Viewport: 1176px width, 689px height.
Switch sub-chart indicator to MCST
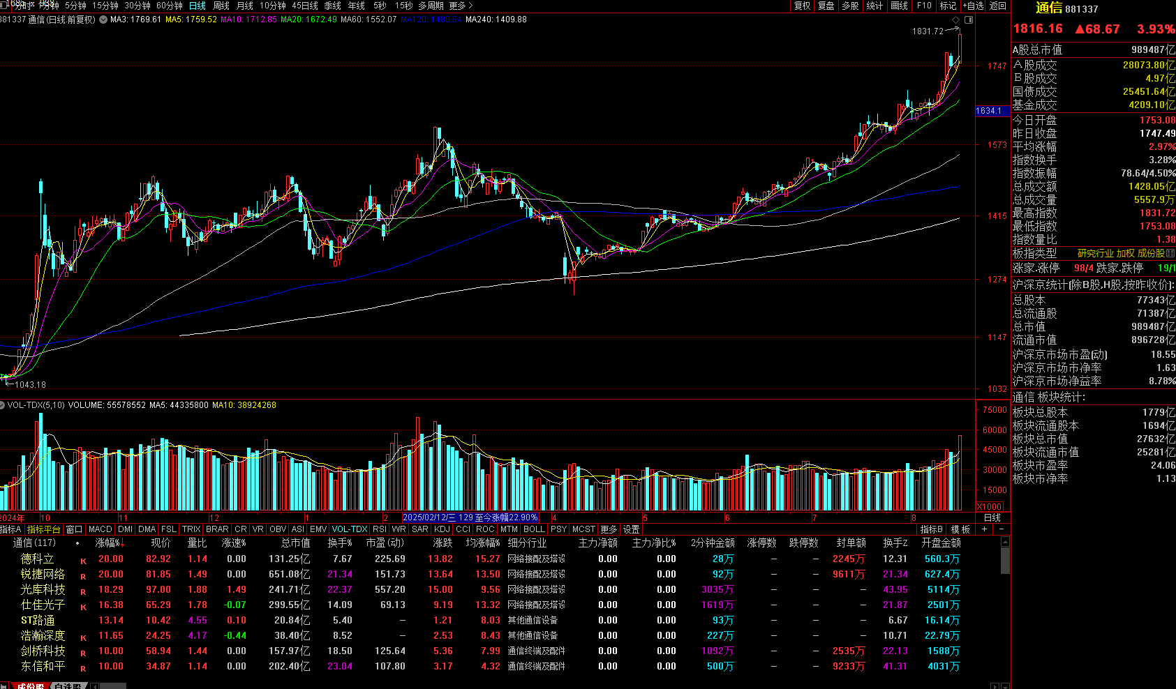(x=583, y=529)
